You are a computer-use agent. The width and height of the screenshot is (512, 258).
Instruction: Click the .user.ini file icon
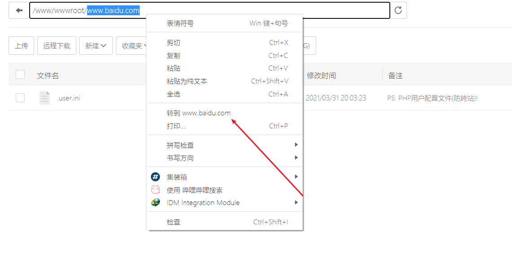45,98
